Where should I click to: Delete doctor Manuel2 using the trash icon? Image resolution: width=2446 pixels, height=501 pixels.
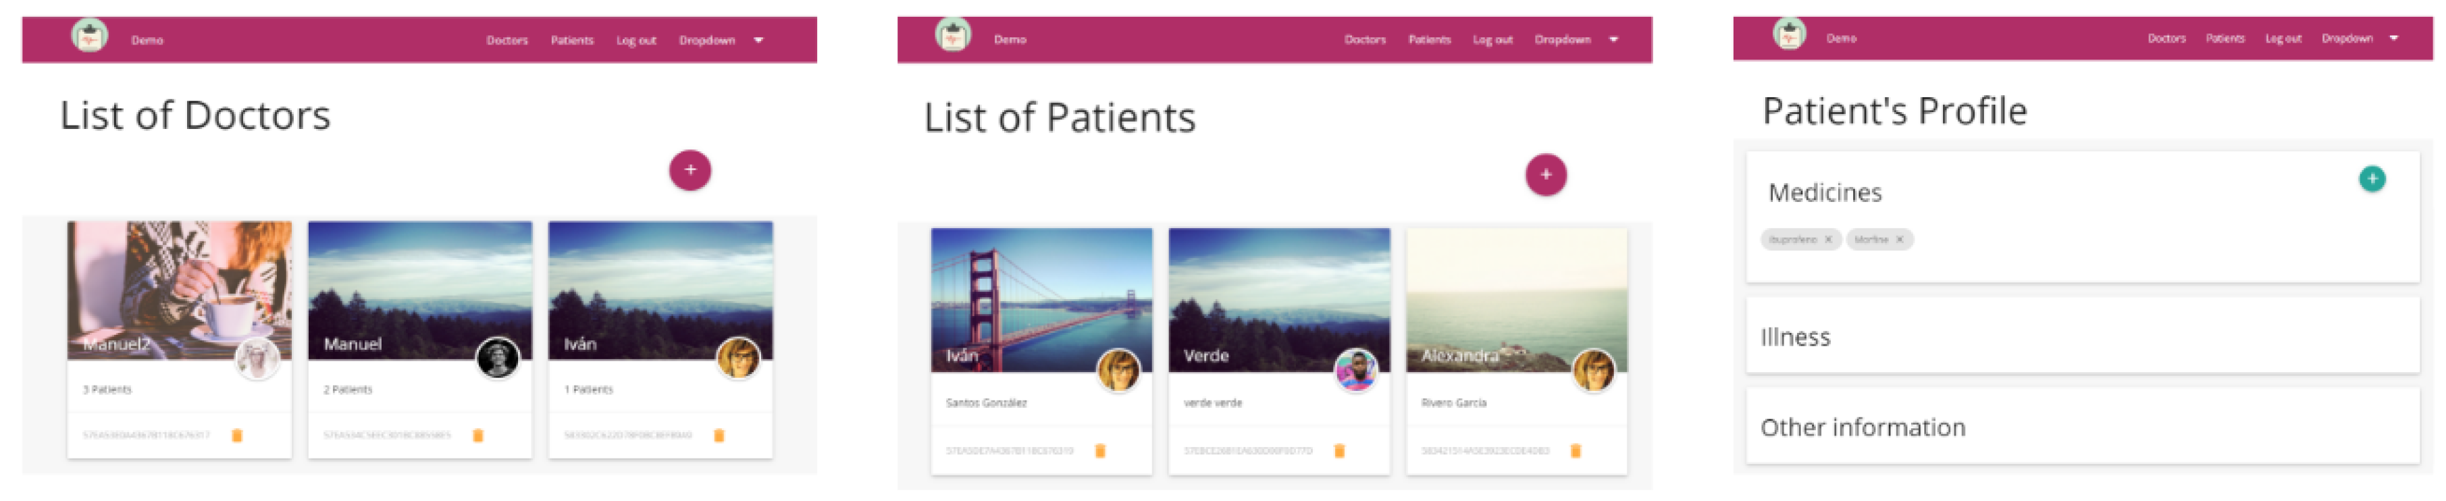click(238, 436)
